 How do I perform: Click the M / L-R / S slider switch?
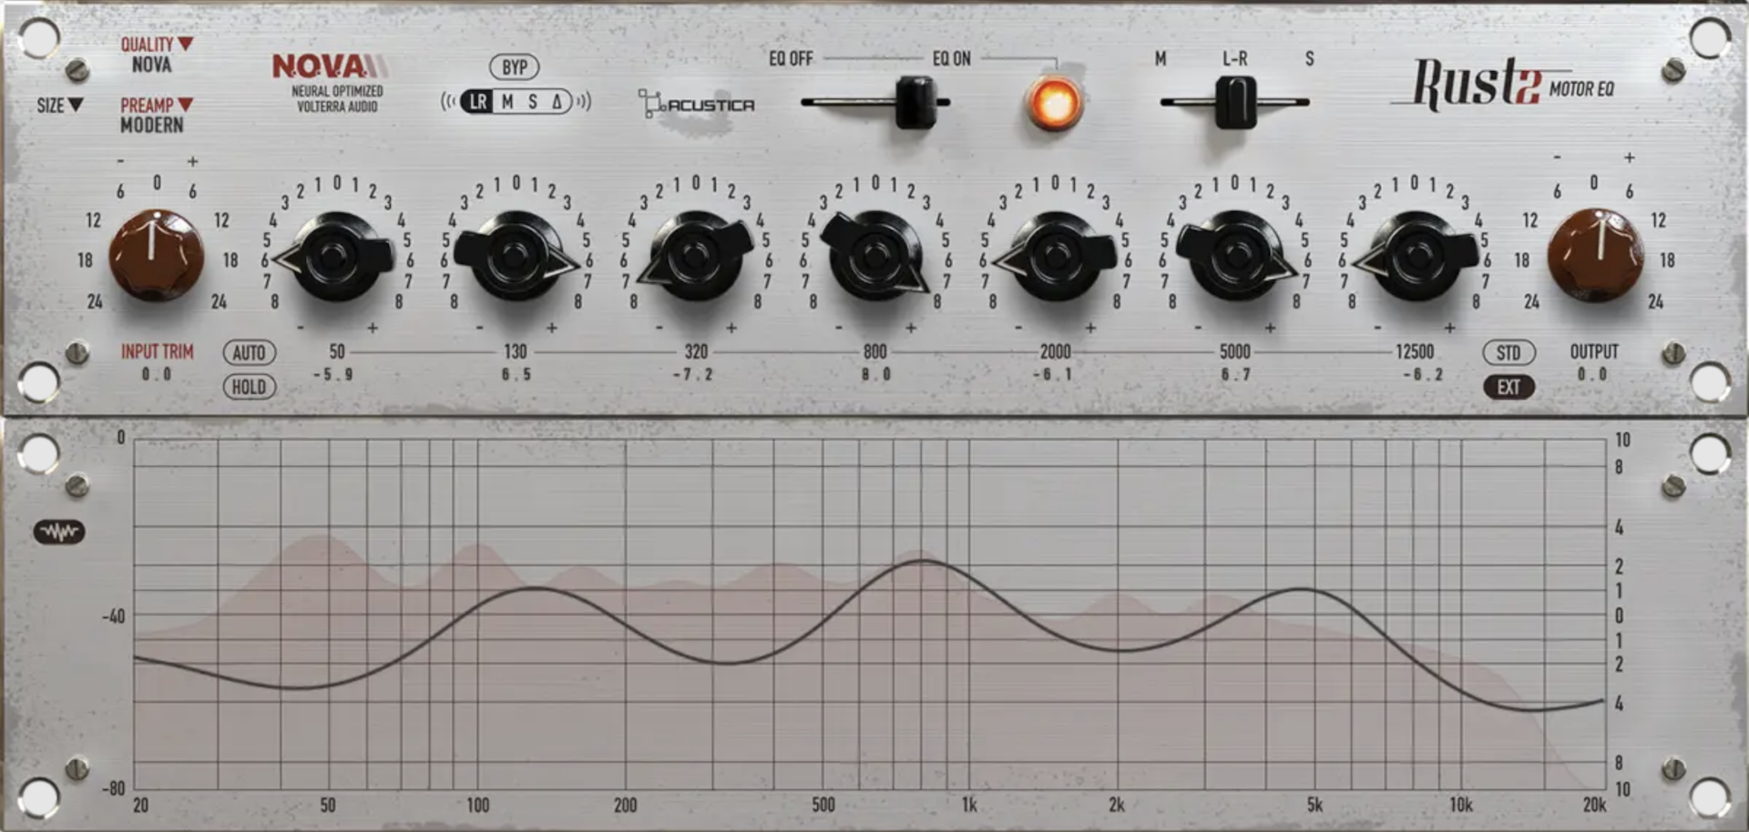coord(1235,102)
